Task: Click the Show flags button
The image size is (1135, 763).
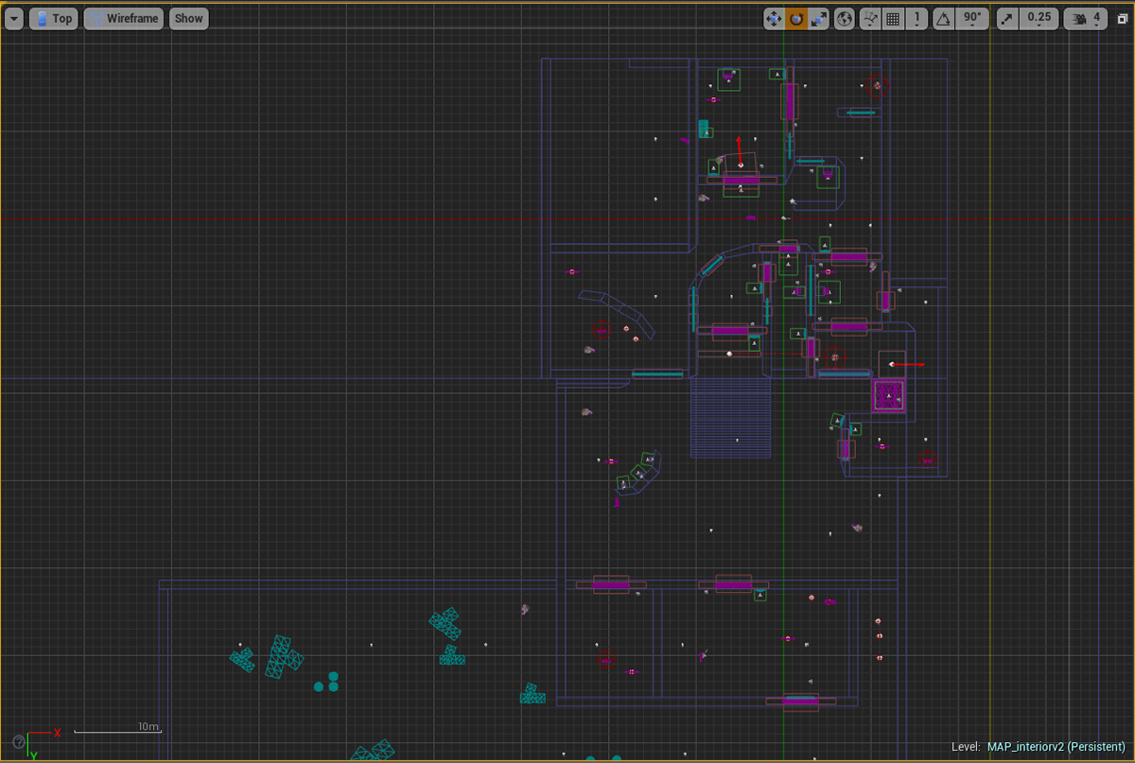Action: (x=188, y=18)
